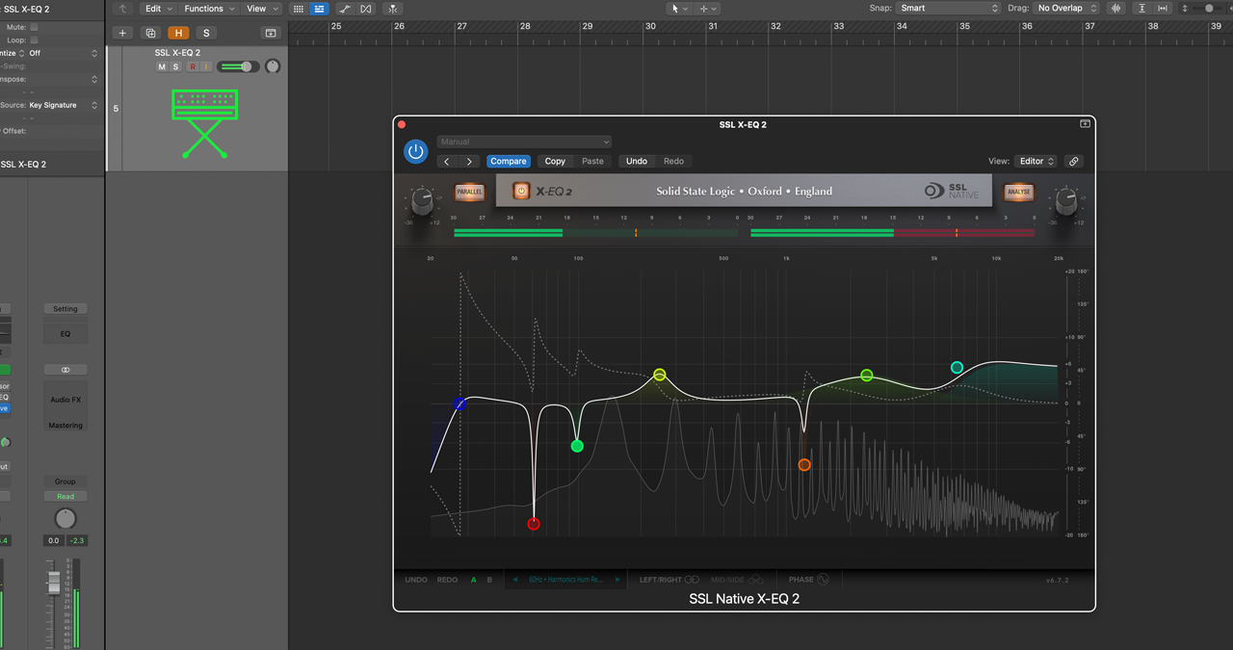The image size is (1233, 650).
Task: Click the flex mode toolbar icon
Action: pos(366,9)
